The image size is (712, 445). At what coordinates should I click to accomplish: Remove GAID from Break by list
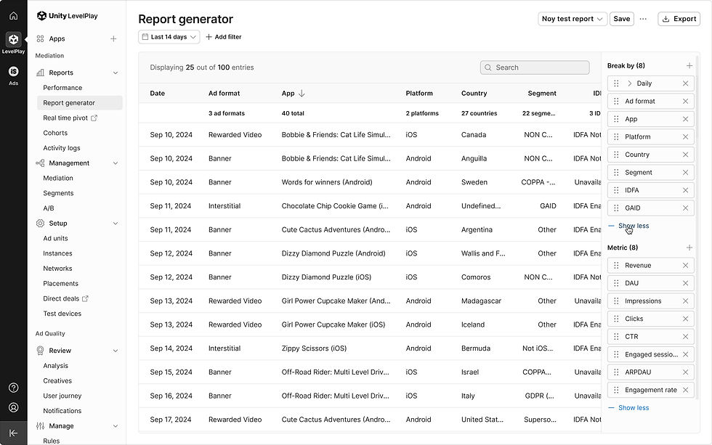pyautogui.click(x=686, y=208)
